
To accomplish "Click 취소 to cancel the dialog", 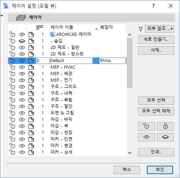I will point(127,170).
